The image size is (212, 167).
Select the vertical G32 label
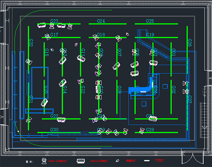pos(31,43)
